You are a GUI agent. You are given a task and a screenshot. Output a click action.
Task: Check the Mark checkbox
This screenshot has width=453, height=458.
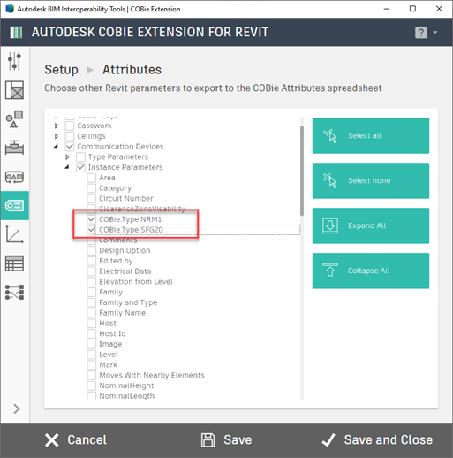click(x=92, y=365)
